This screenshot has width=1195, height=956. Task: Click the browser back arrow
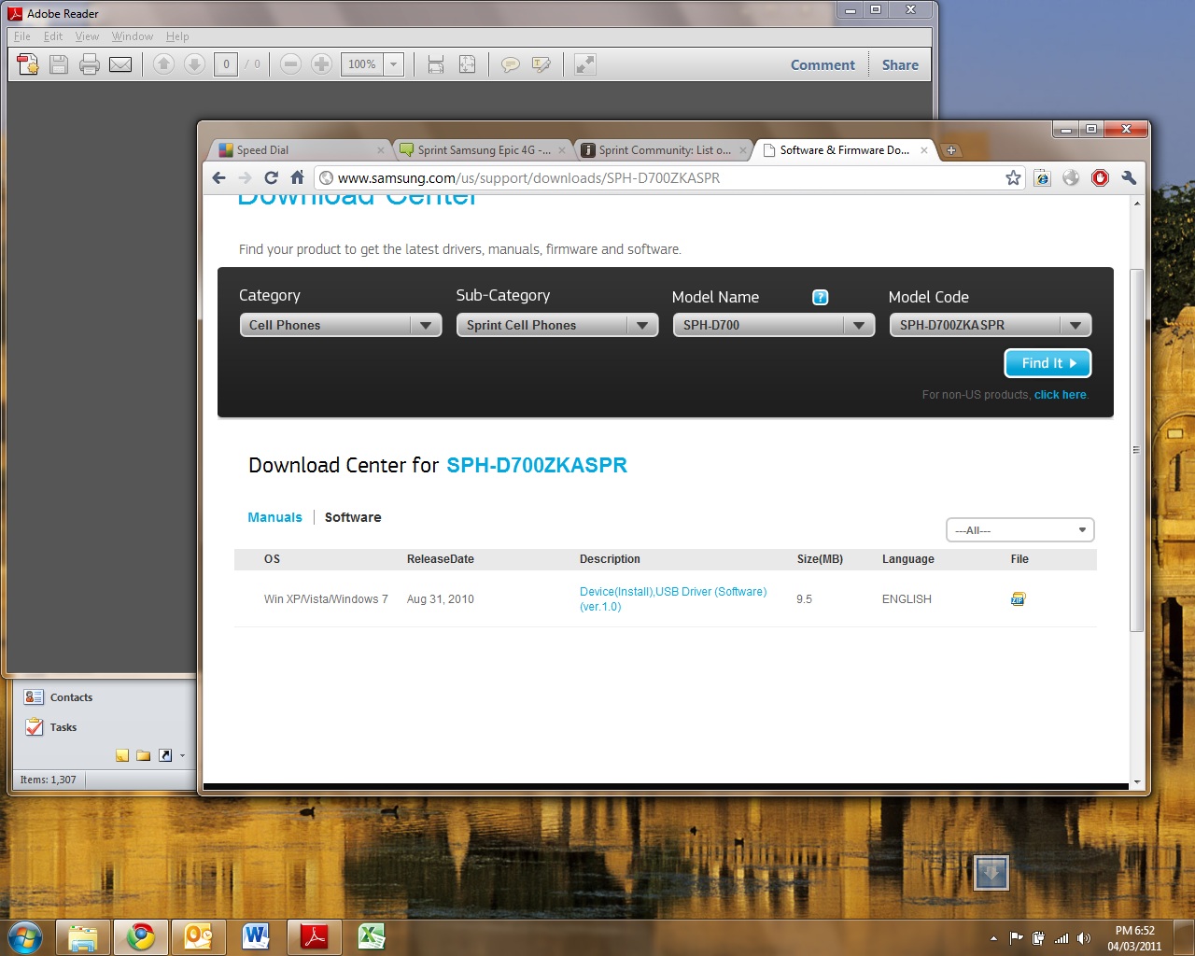point(219,178)
